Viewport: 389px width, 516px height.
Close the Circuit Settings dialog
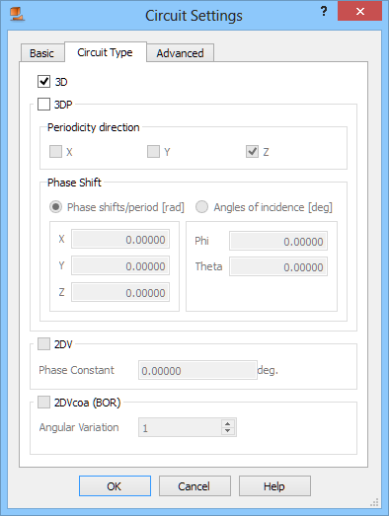click(x=359, y=11)
